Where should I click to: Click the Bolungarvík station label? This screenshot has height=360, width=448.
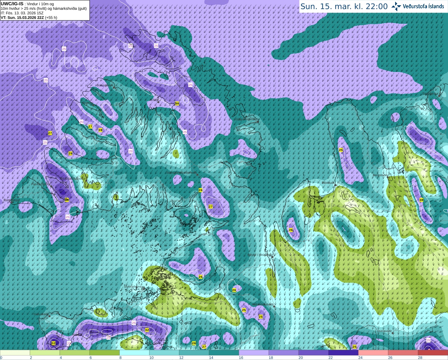[105, 85]
